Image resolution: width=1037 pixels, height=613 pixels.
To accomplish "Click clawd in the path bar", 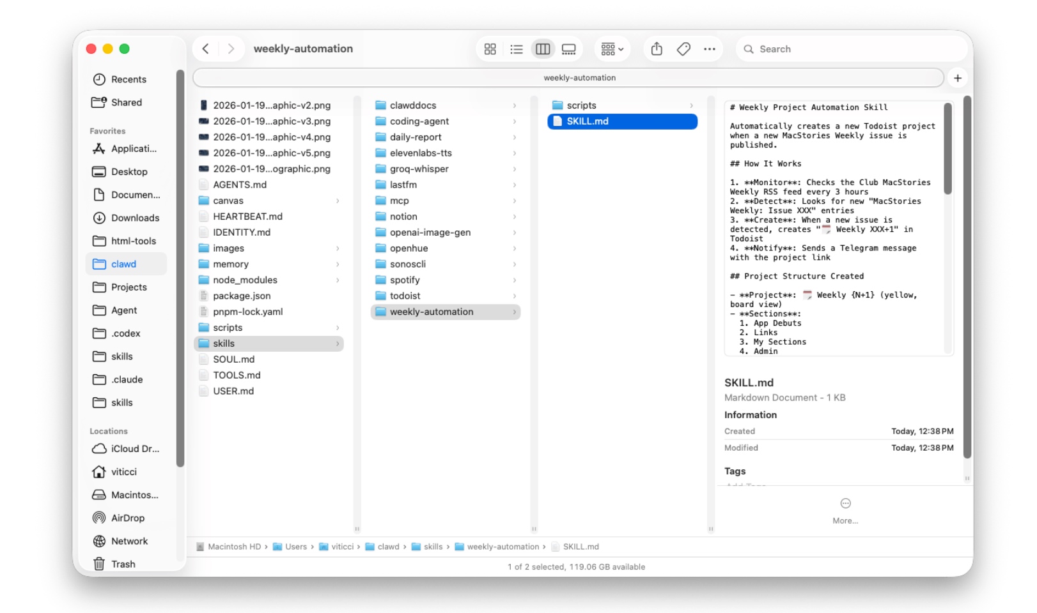I will click(382, 547).
